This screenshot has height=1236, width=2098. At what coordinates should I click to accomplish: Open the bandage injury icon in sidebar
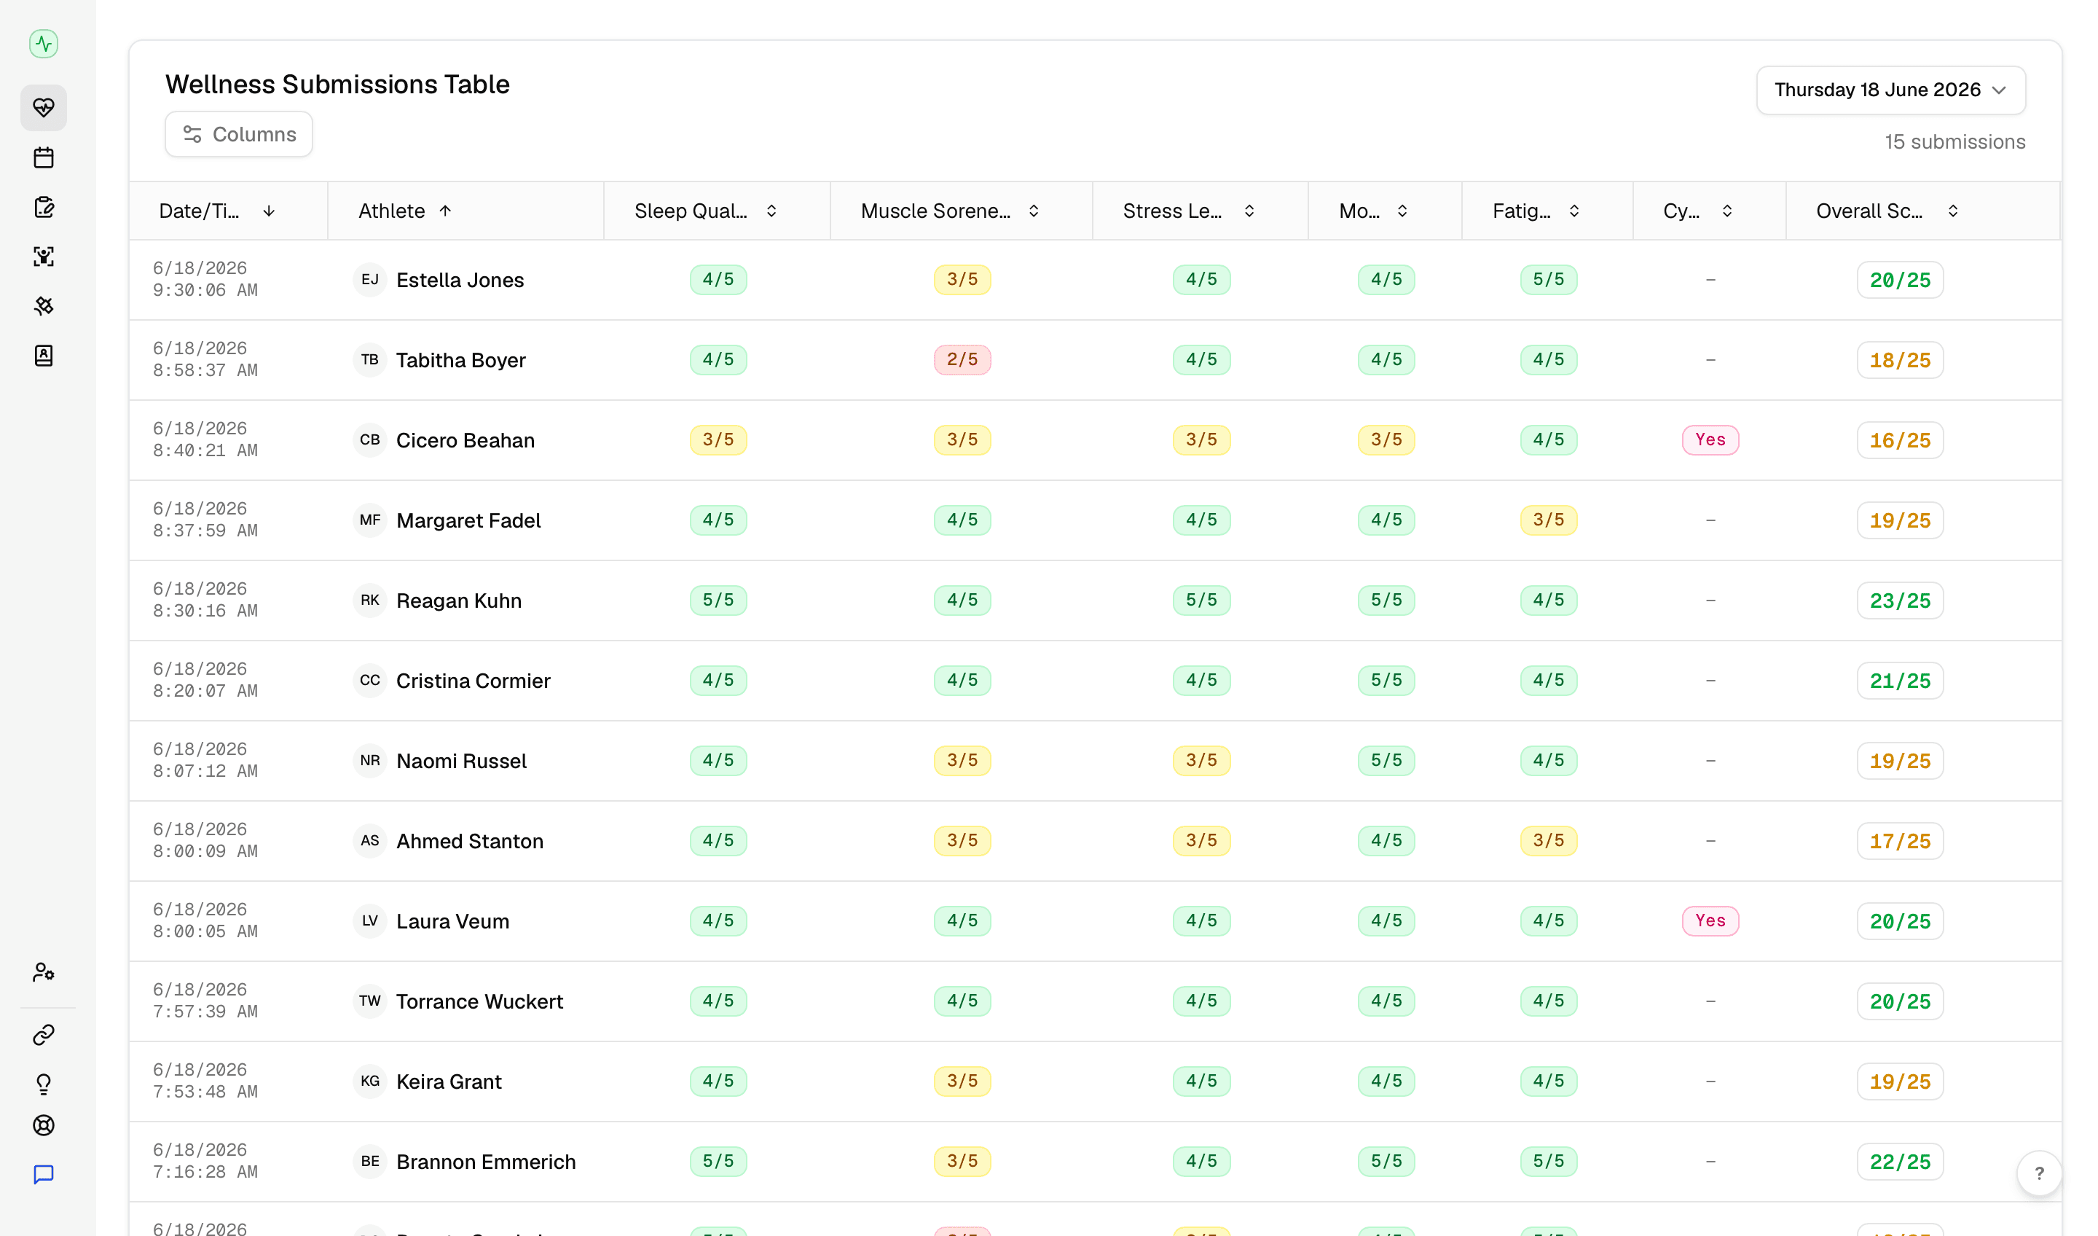43,305
